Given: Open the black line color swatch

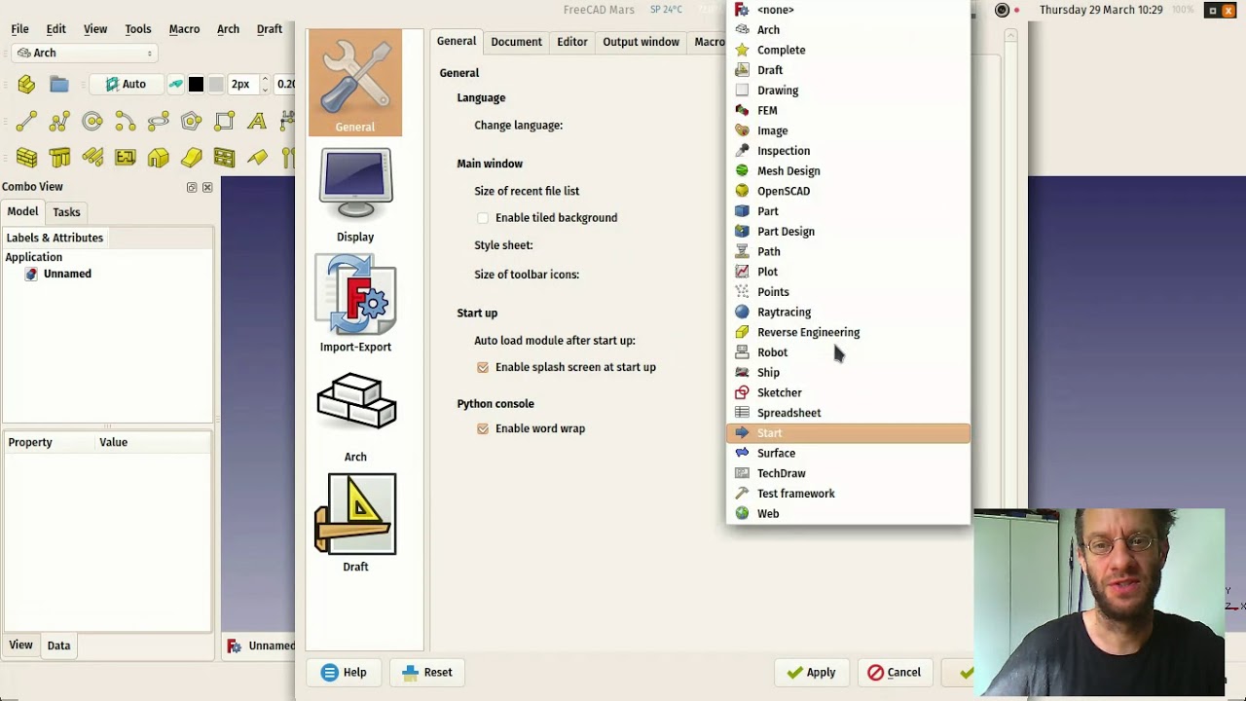Looking at the screenshot, I should 196,85.
